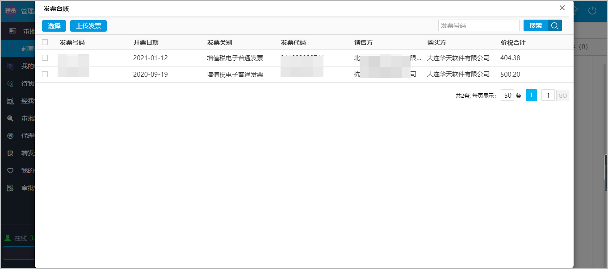The width and height of the screenshot is (608, 269).
Task: Click the heart icon in sidebar
Action: 10,170
